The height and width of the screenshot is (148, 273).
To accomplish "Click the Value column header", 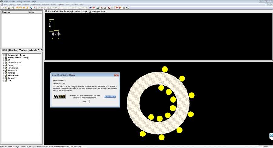I will point(35,12).
